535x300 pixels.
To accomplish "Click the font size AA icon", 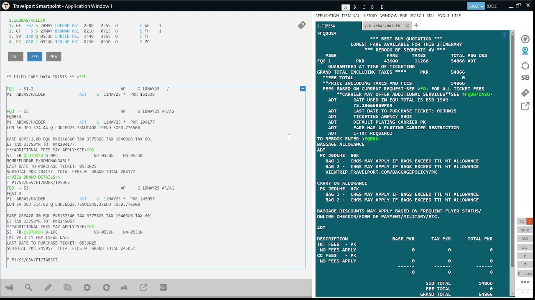I will point(124,287).
